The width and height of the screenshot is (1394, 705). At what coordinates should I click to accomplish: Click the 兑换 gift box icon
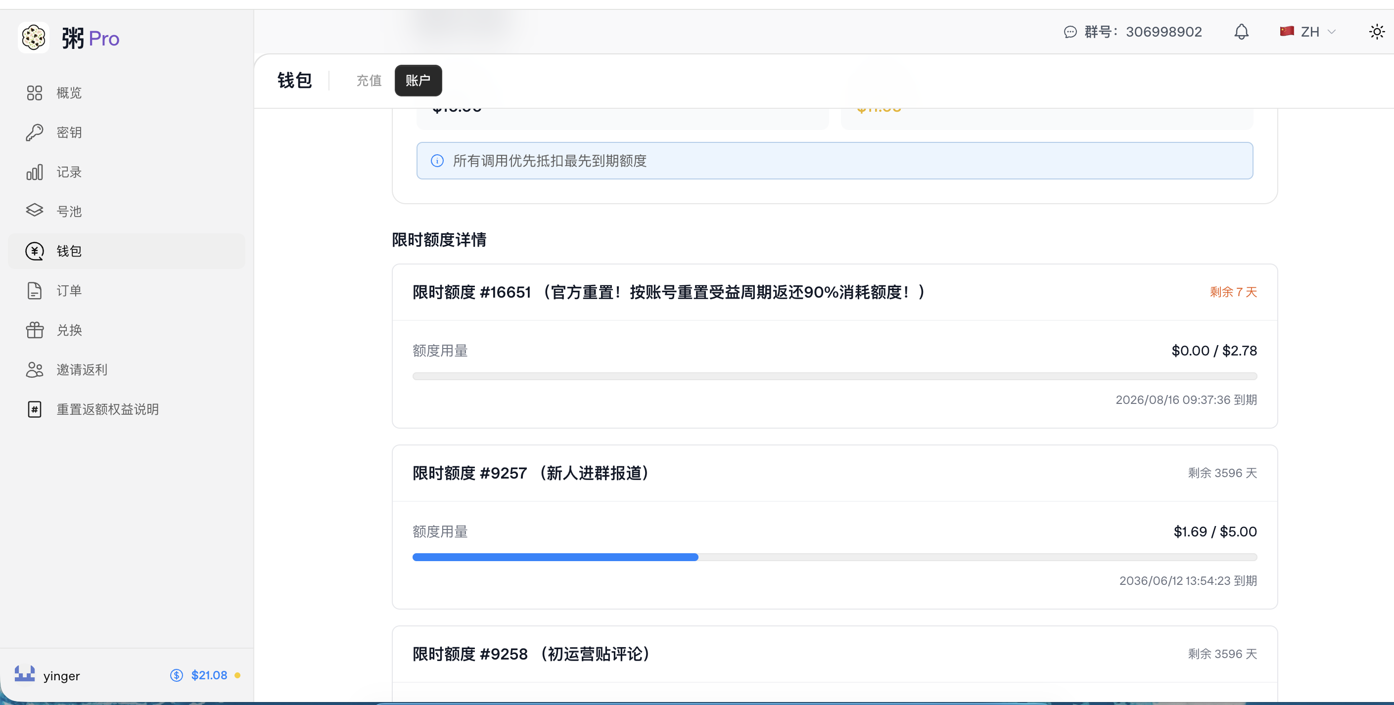(35, 330)
